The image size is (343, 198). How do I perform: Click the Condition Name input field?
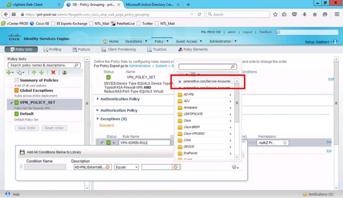(45, 167)
